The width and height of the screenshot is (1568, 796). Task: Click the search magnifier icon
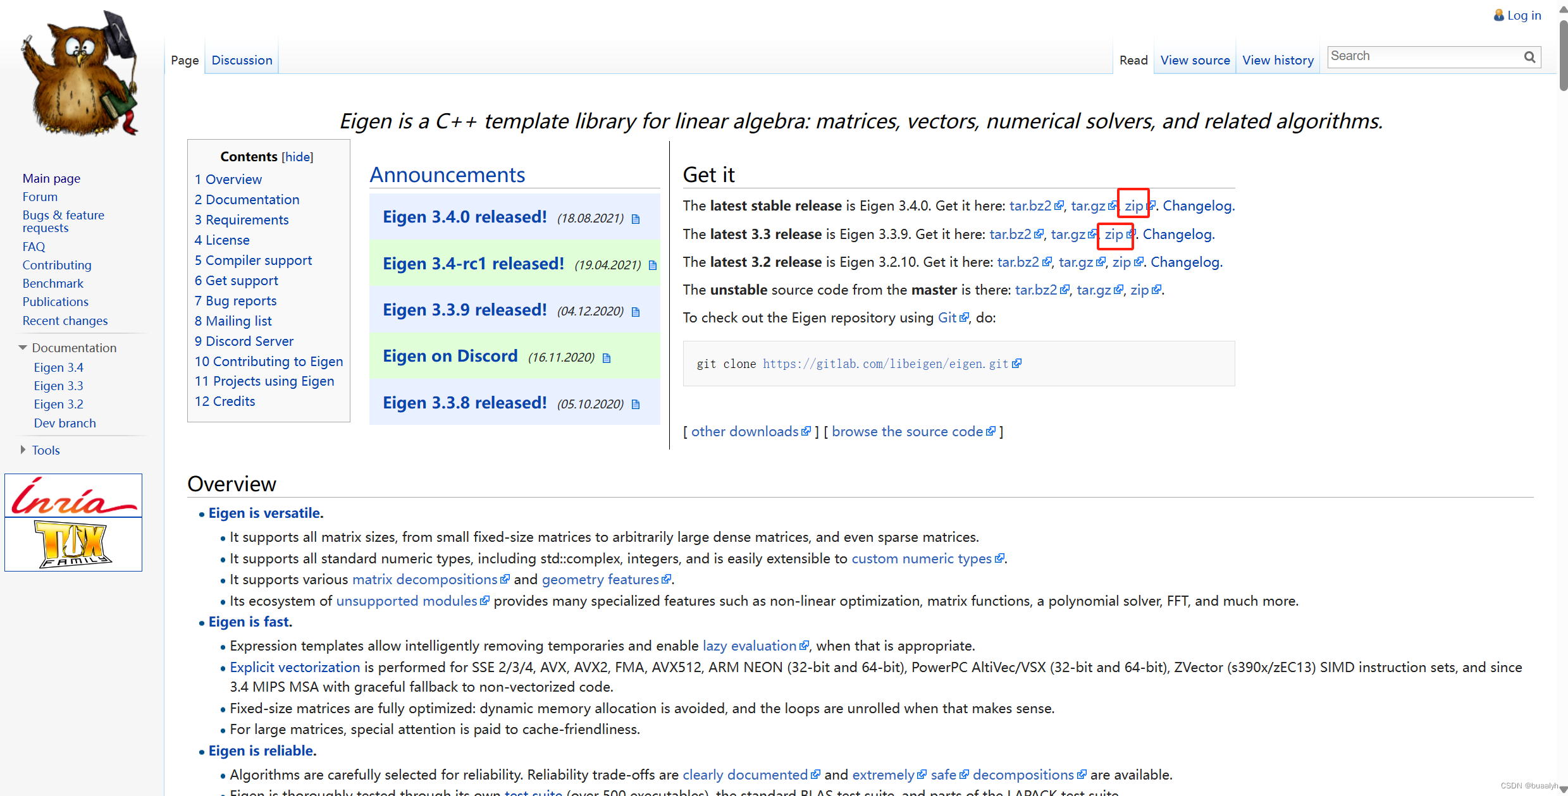pyautogui.click(x=1529, y=56)
